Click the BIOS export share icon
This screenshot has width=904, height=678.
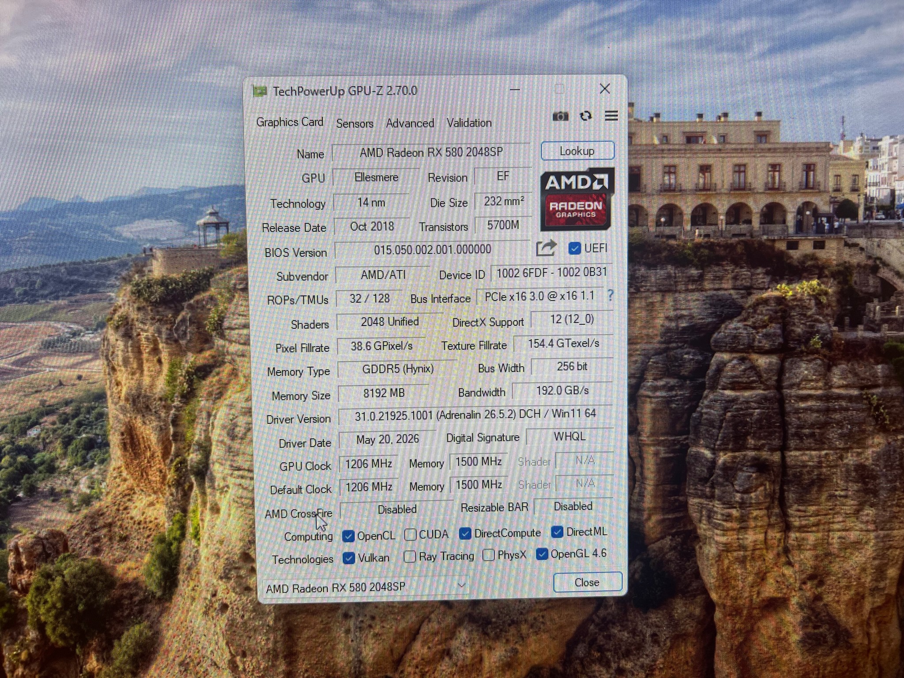[x=546, y=248]
